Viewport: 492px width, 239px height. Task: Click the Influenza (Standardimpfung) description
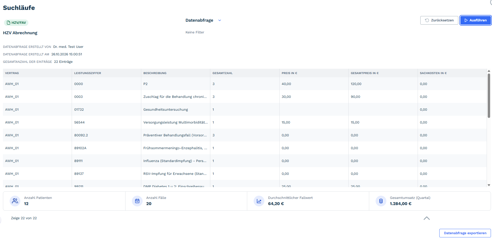(x=175, y=161)
